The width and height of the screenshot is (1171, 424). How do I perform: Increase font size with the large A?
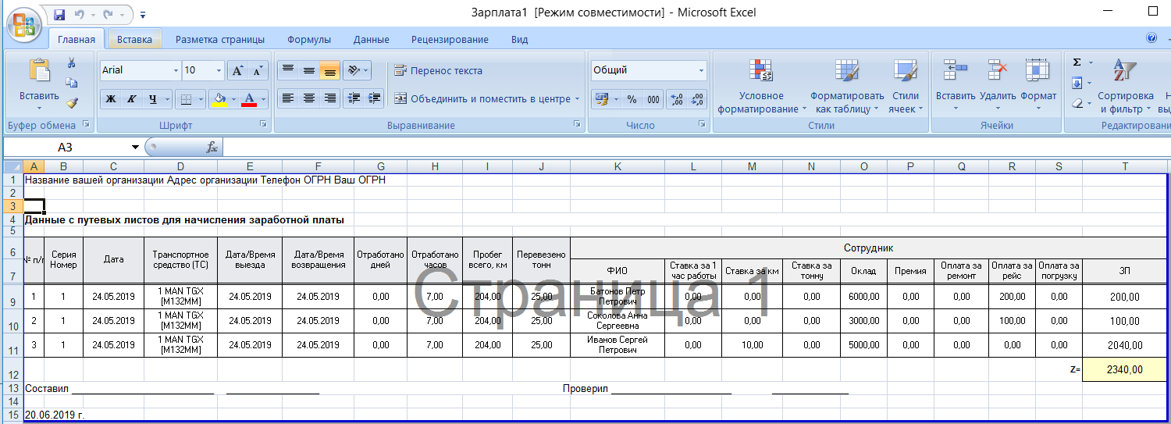pyautogui.click(x=238, y=70)
